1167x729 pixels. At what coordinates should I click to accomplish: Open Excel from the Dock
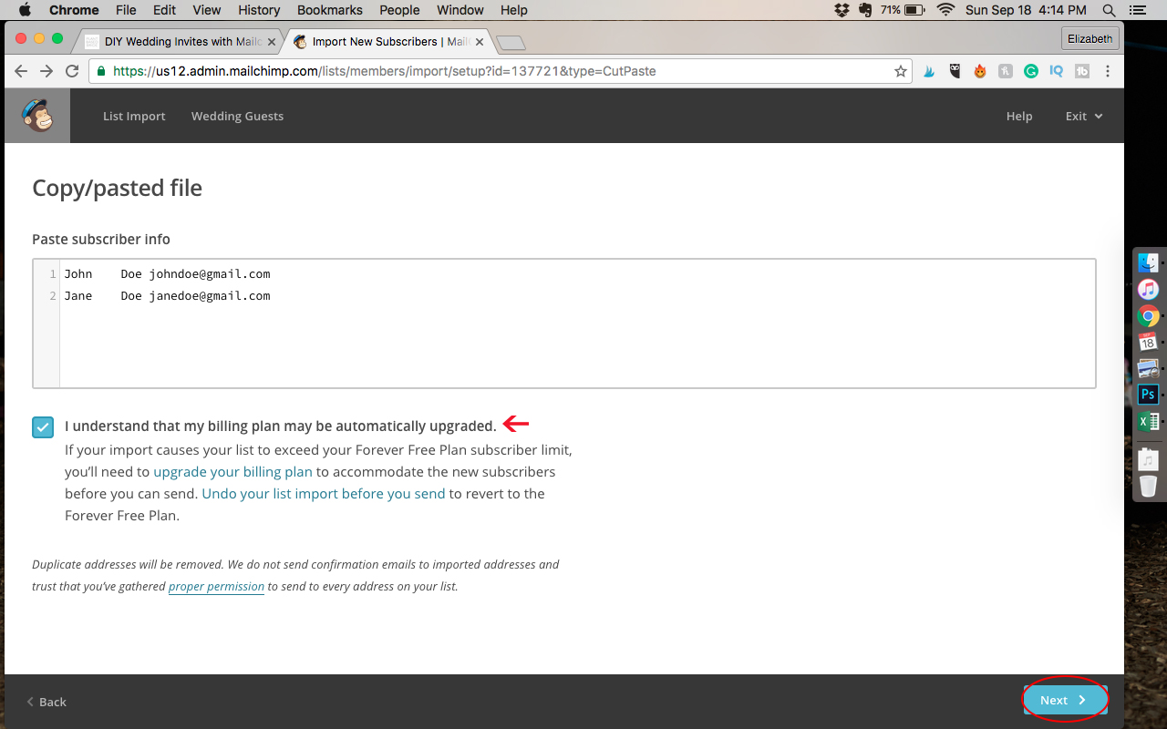[x=1148, y=421]
